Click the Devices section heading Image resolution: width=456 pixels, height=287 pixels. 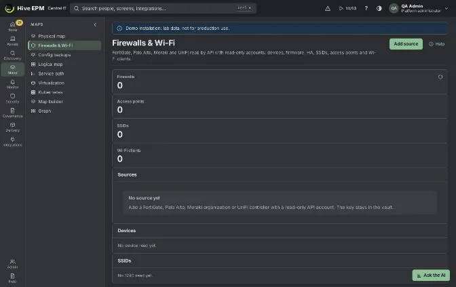click(x=127, y=231)
